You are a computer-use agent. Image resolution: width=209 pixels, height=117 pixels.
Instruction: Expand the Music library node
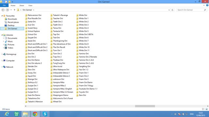point(4,41)
